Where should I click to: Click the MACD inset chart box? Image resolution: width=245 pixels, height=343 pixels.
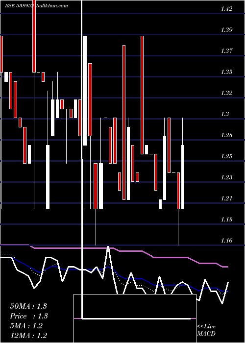pyautogui.click(x=135, y=318)
